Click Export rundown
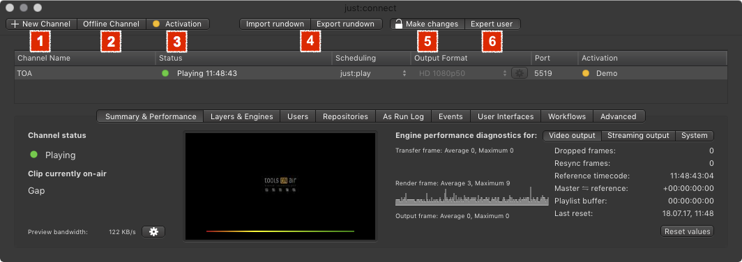This screenshot has width=742, height=262. coord(346,24)
